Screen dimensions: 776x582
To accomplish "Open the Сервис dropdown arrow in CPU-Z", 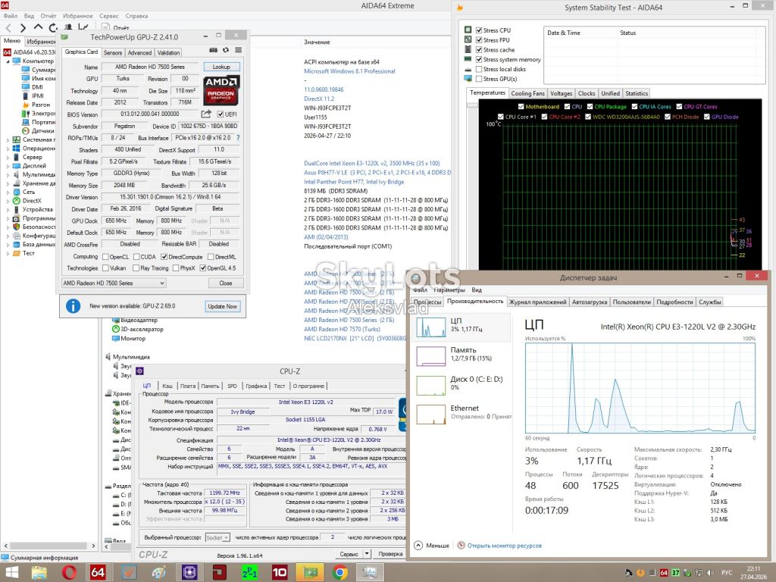I will [x=367, y=554].
